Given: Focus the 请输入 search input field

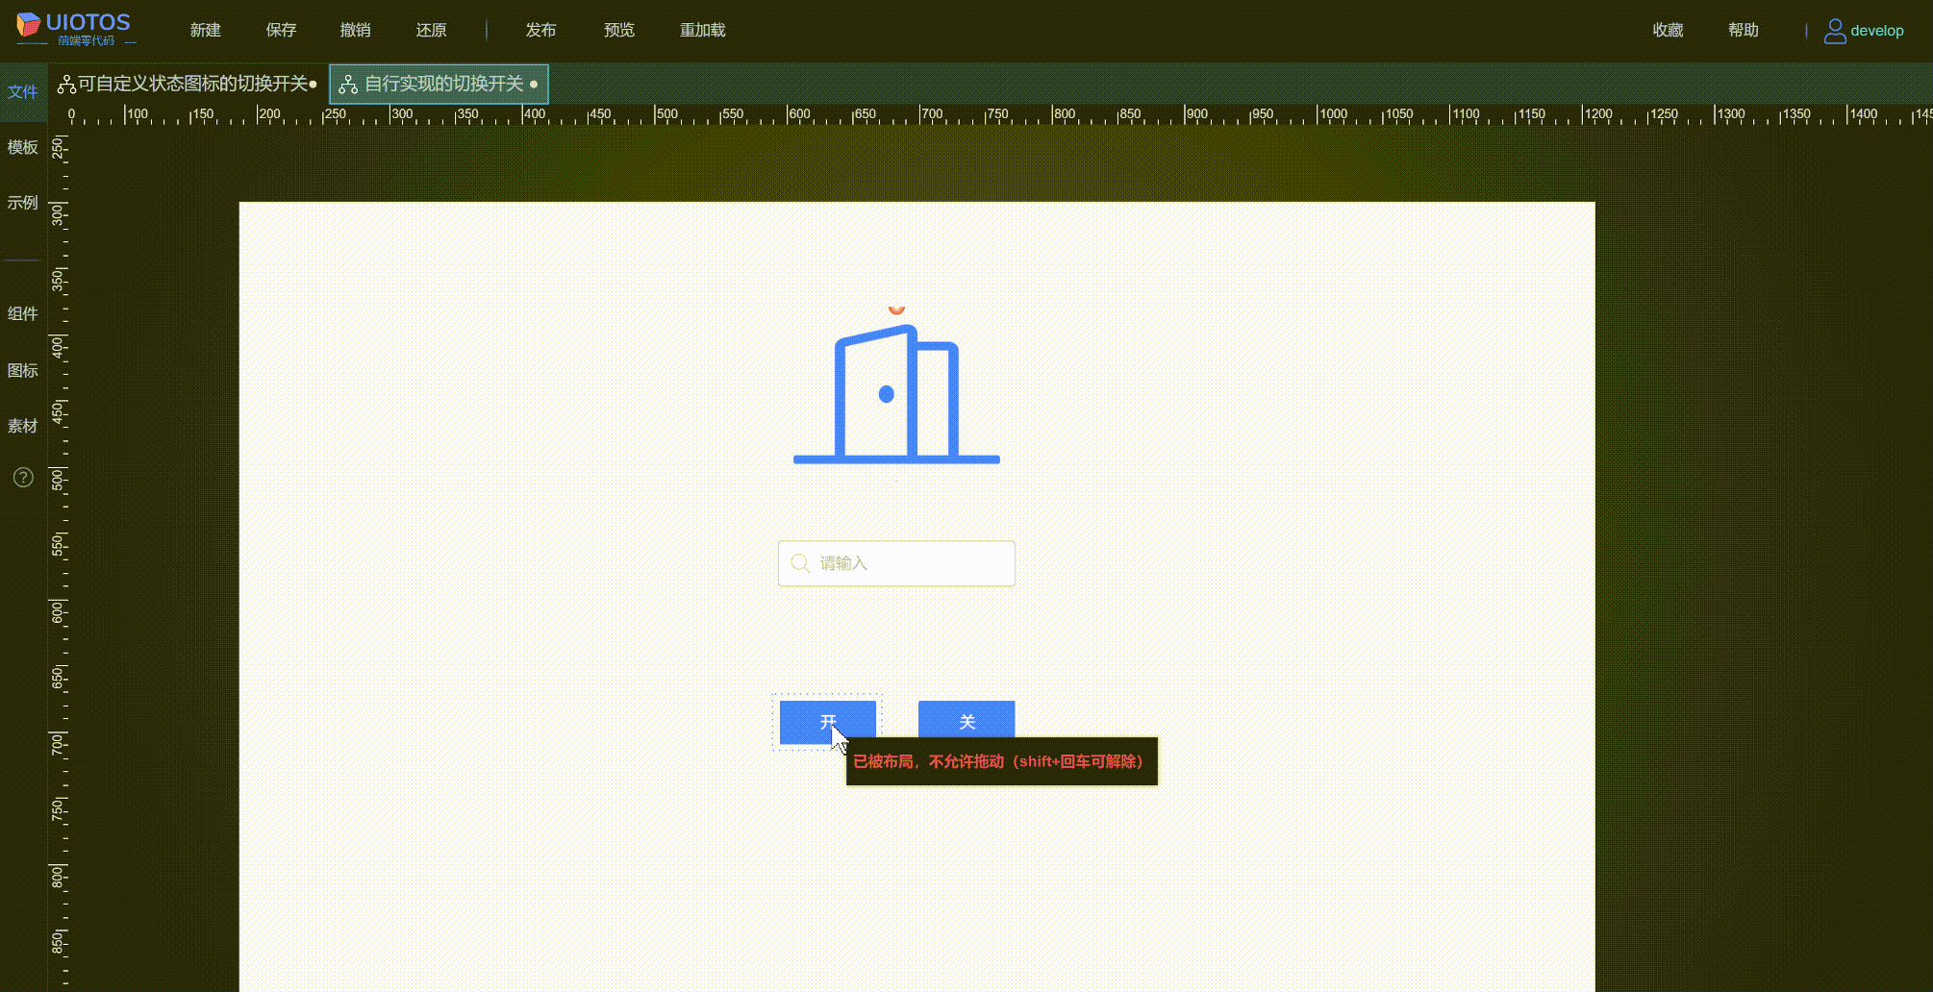Looking at the screenshot, I should click(896, 563).
